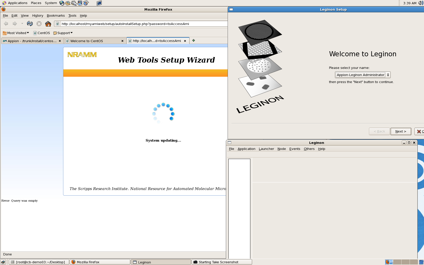Image resolution: width=424 pixels, height=265 pixels.
Task: Click the volume speaker icon in panel
Action: pyautogui.click(x=420, y=3)
